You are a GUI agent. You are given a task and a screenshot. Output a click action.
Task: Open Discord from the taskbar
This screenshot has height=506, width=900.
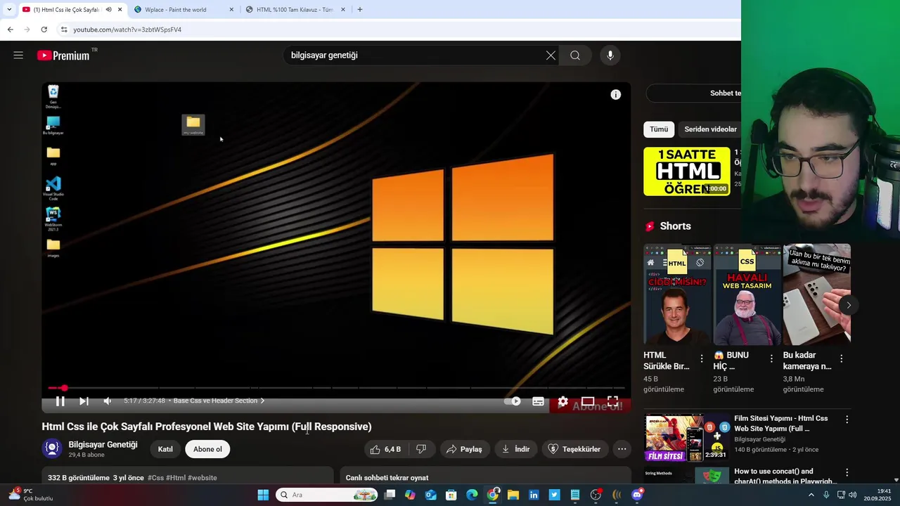pos(637,495)
